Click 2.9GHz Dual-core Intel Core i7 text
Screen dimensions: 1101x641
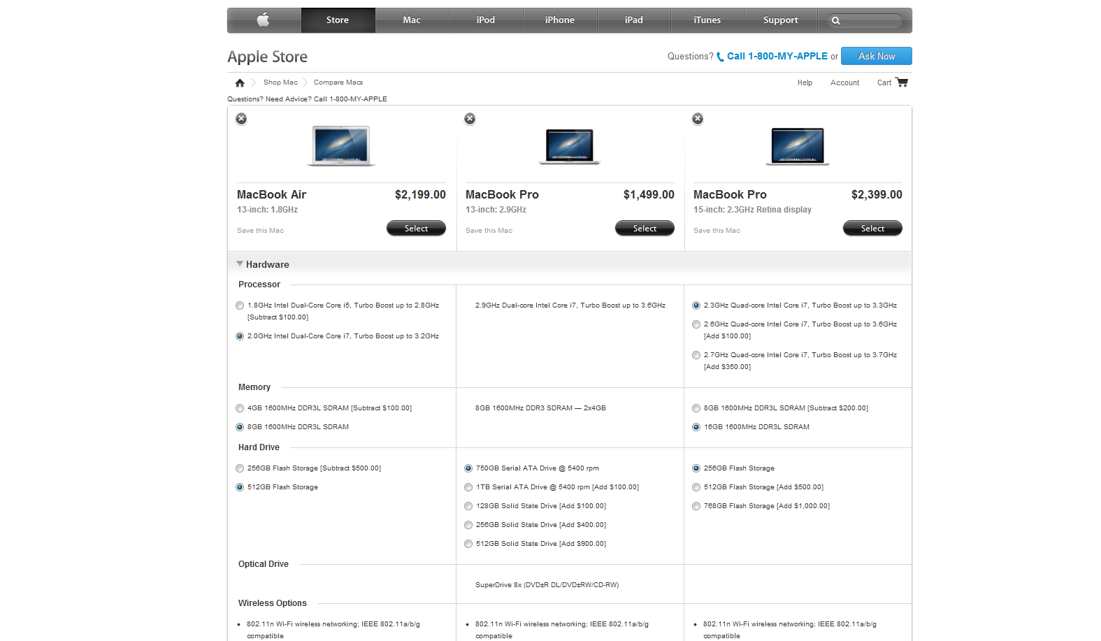(x=570, y=305)
